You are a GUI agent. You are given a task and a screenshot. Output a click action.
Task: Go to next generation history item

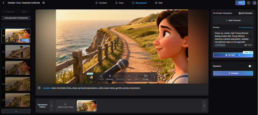(x=204, y=106)
